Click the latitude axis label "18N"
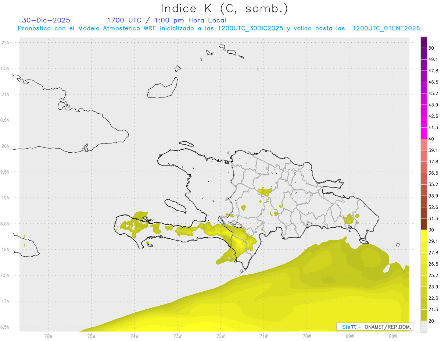This screenshot has width=441, height=341. pyautogui.click(x=6, y=249)
